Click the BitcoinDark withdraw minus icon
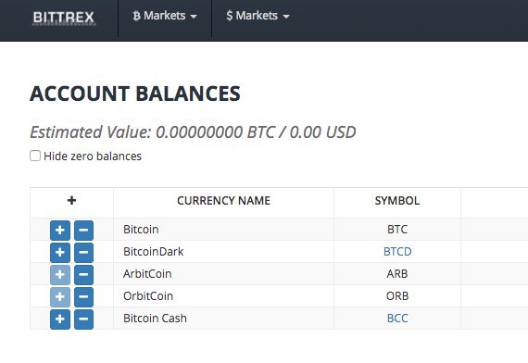Screen dimensions: 528x363 [83, 253]
